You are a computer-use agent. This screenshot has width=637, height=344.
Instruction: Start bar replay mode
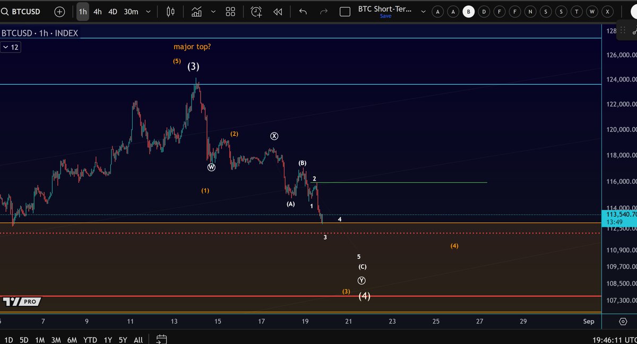point(278,11)
